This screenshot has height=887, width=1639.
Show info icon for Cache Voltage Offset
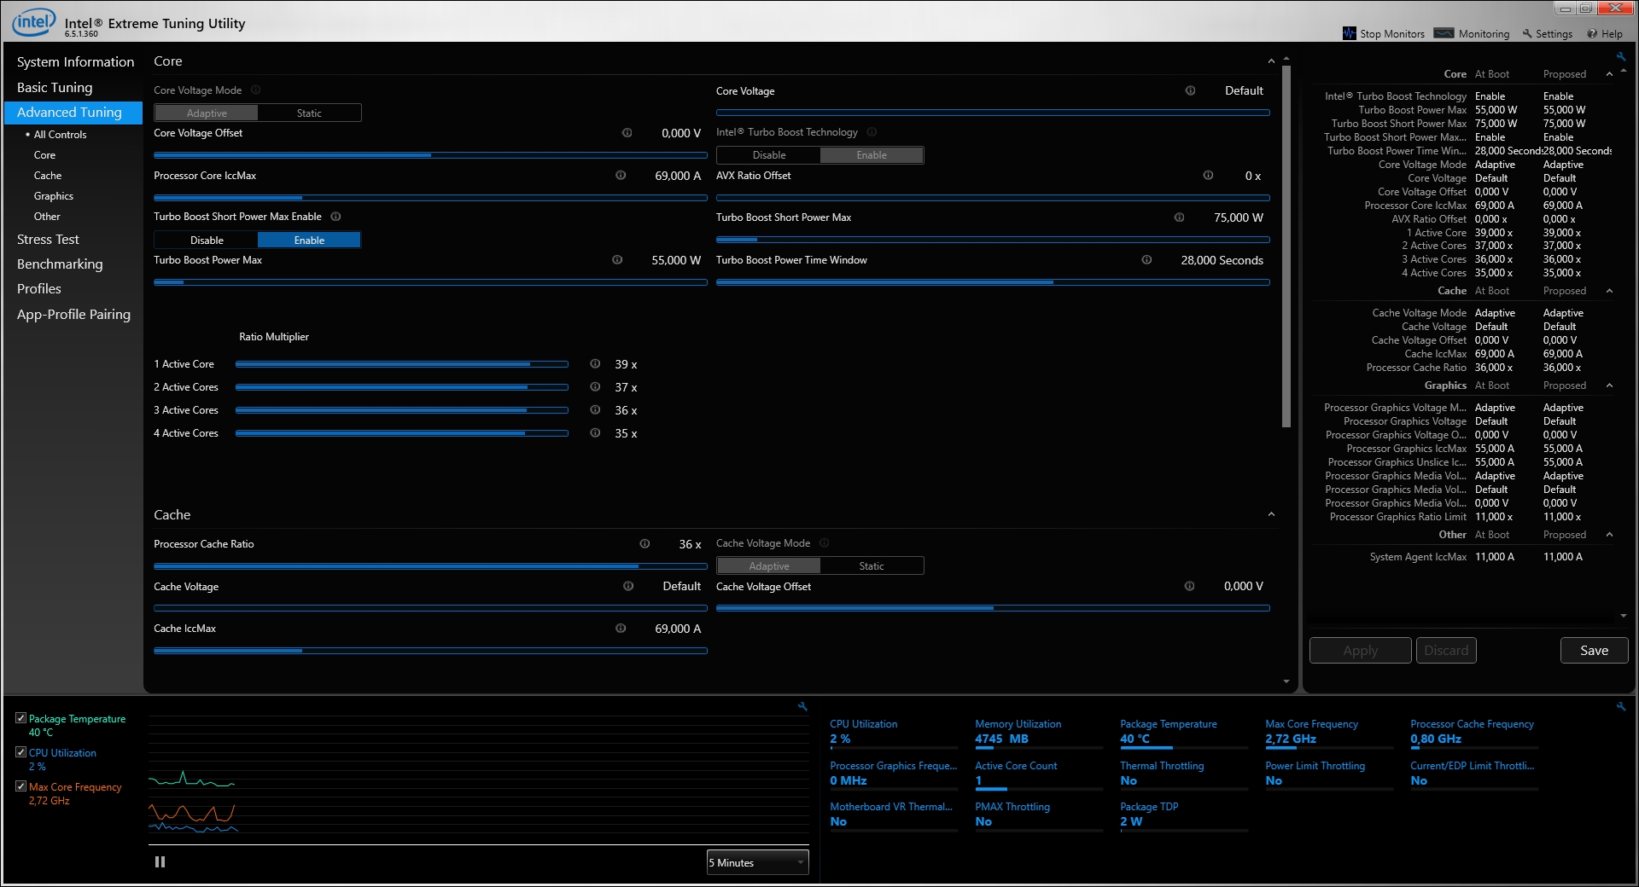click(1189, 587)
